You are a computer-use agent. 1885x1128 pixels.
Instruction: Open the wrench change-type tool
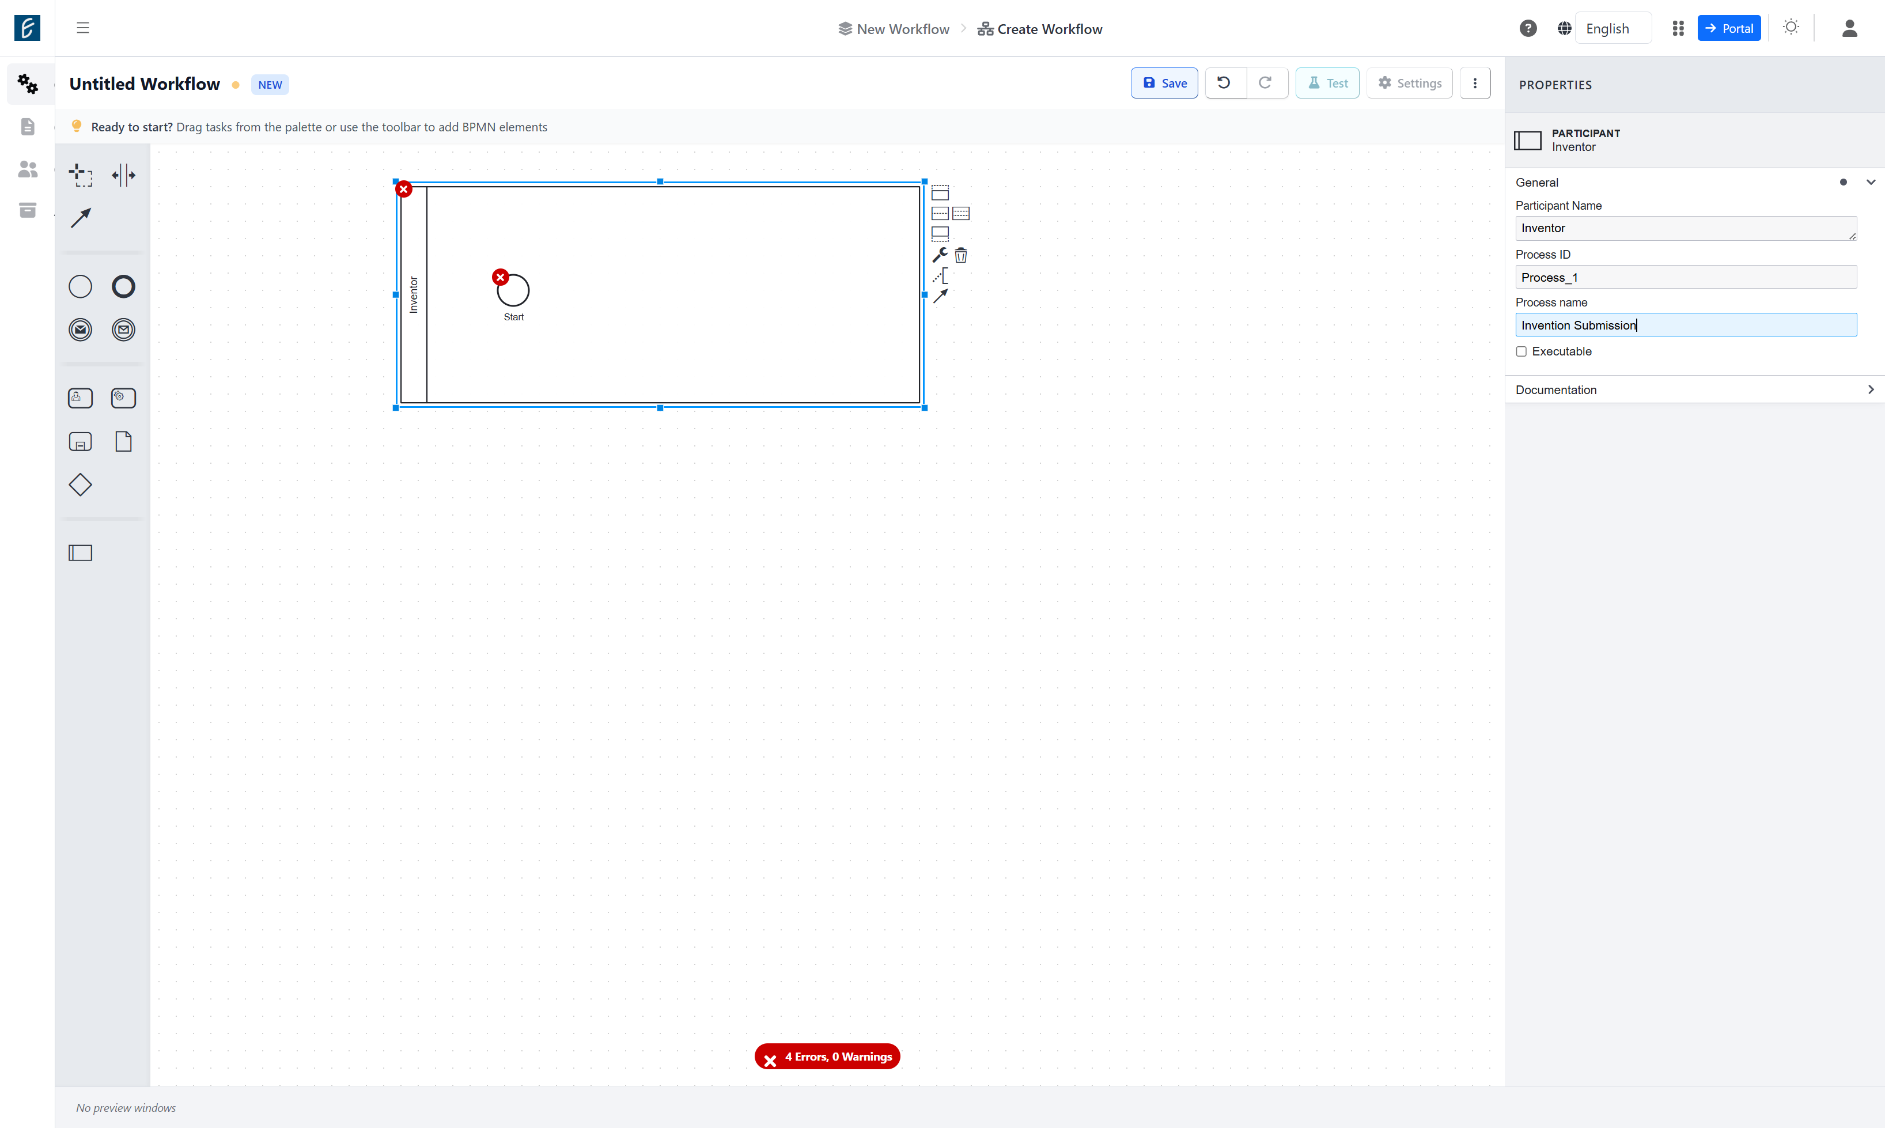(x=940, y=255)
